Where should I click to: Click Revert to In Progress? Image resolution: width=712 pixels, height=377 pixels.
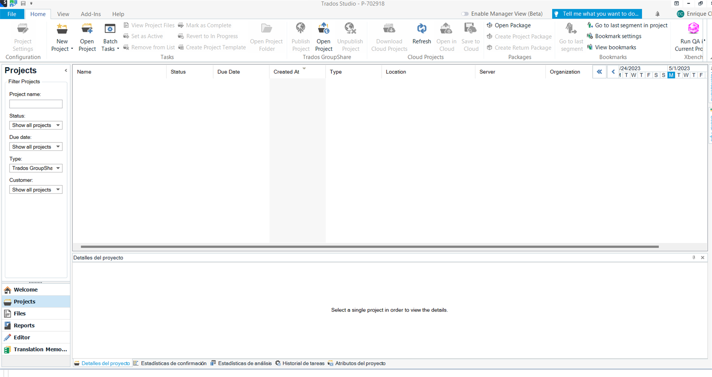click(208, 36)
